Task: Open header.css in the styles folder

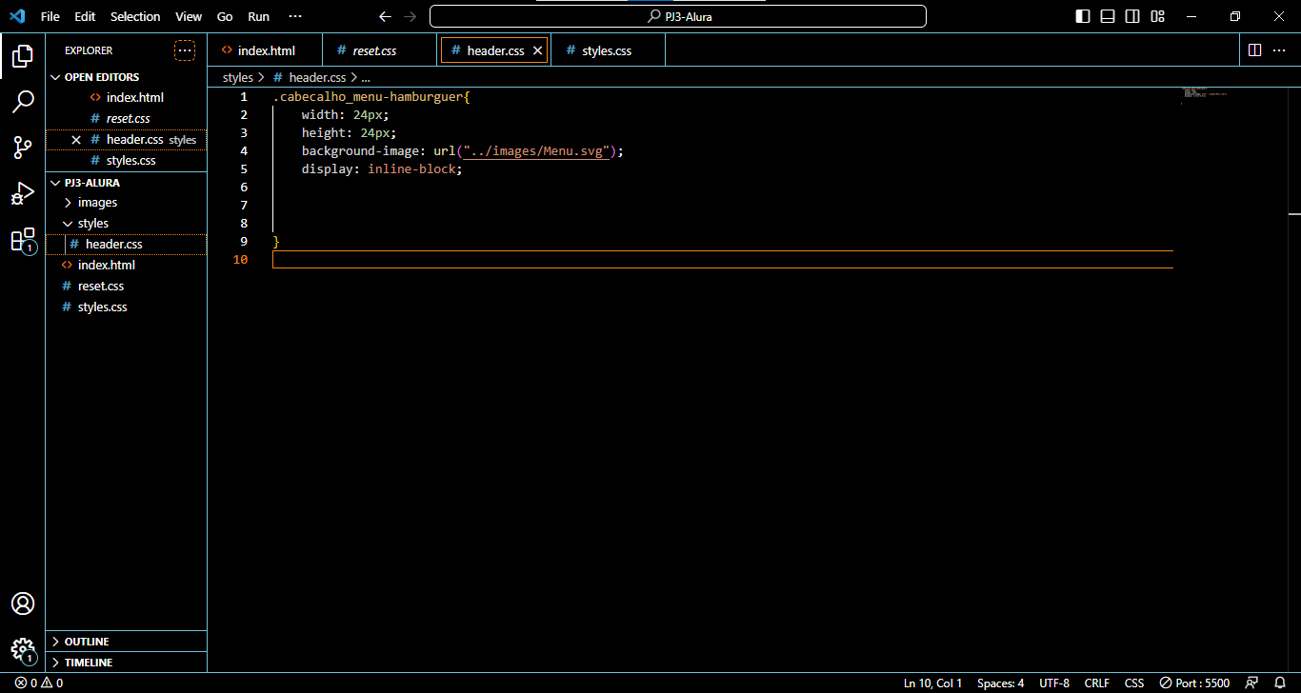Action: 126,245
